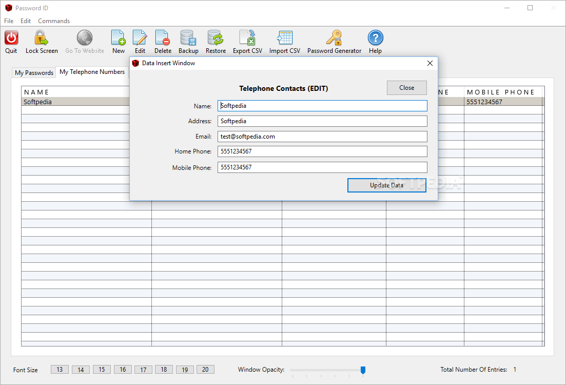Set font size to 20
The width and height of the screenshot is (566, 385).
[x=205, y=370]
